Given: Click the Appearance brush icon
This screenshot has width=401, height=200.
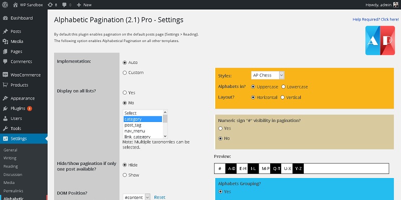Looking at the screenshot, I should click(x=5, y=98).
